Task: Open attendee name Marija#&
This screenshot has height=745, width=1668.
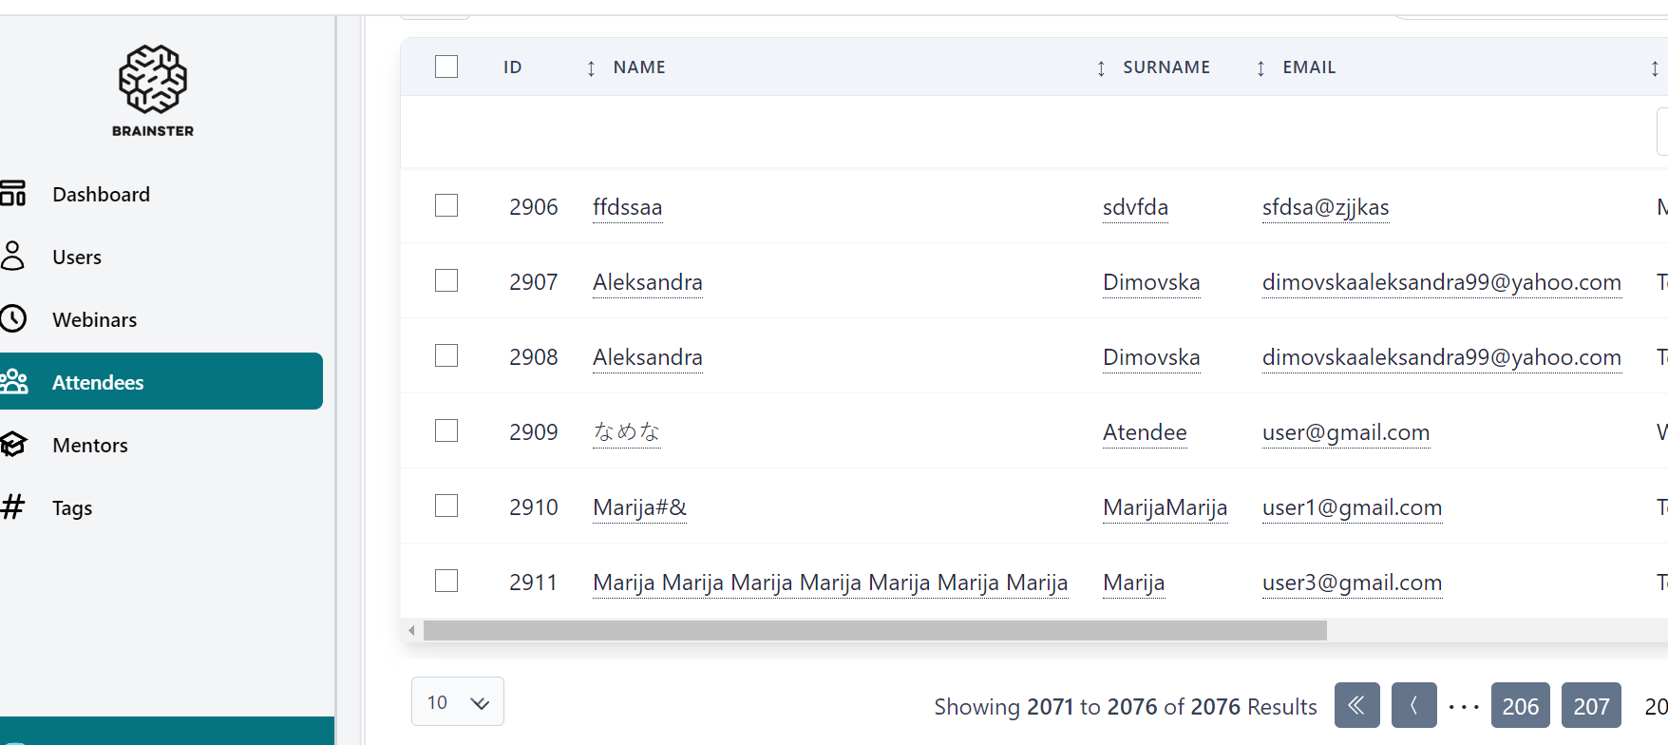Action: coord(639,507)
